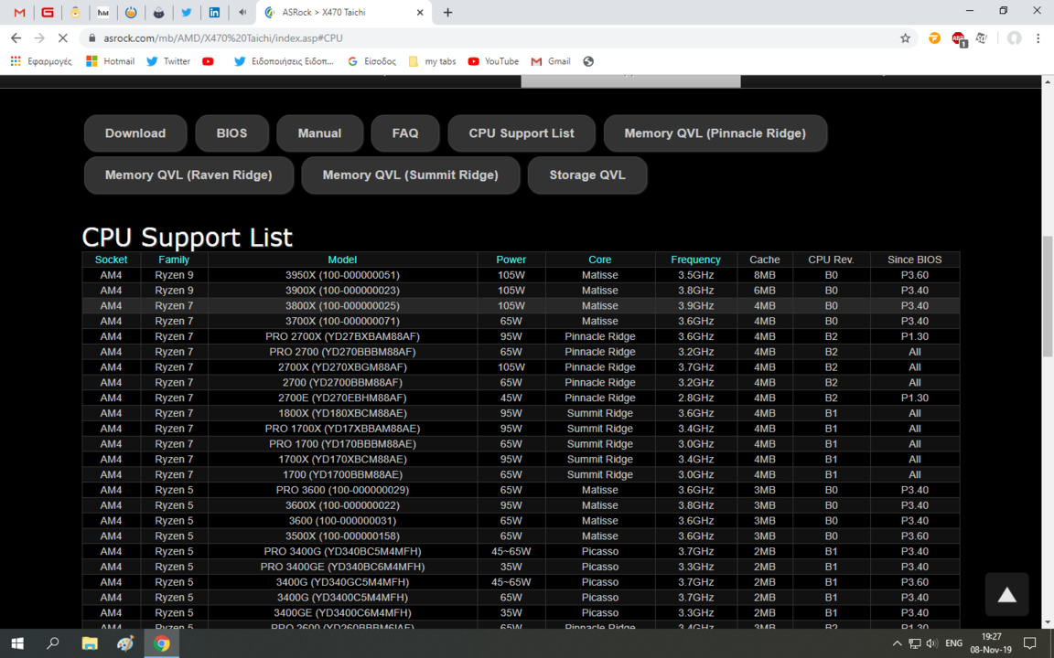Sort table by Core column header
Image resolution: width=1054 pixels, height=658 pixels.
point(599,260)
